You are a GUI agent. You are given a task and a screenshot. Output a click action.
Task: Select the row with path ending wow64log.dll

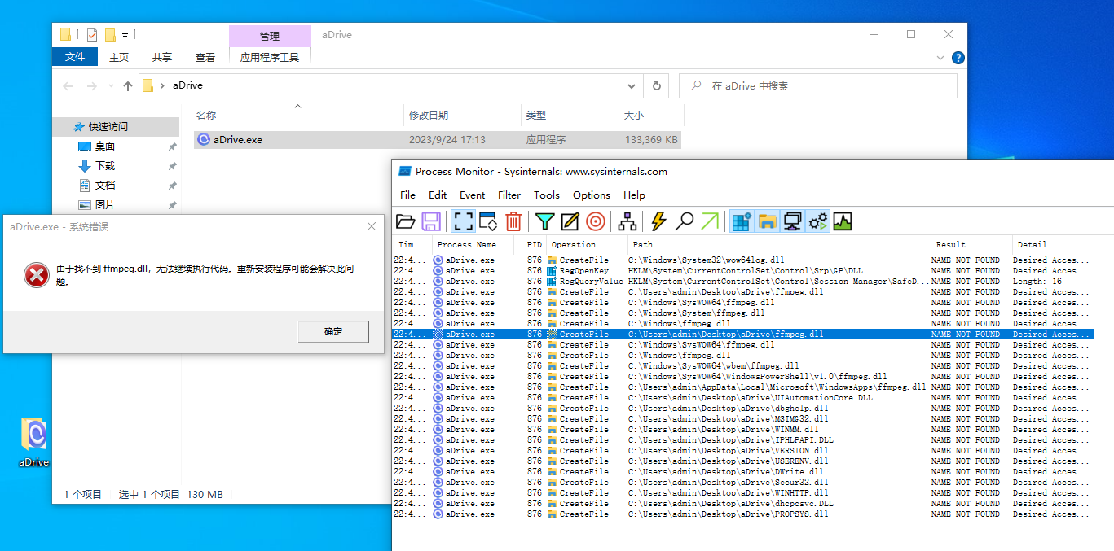click(743, 260)
